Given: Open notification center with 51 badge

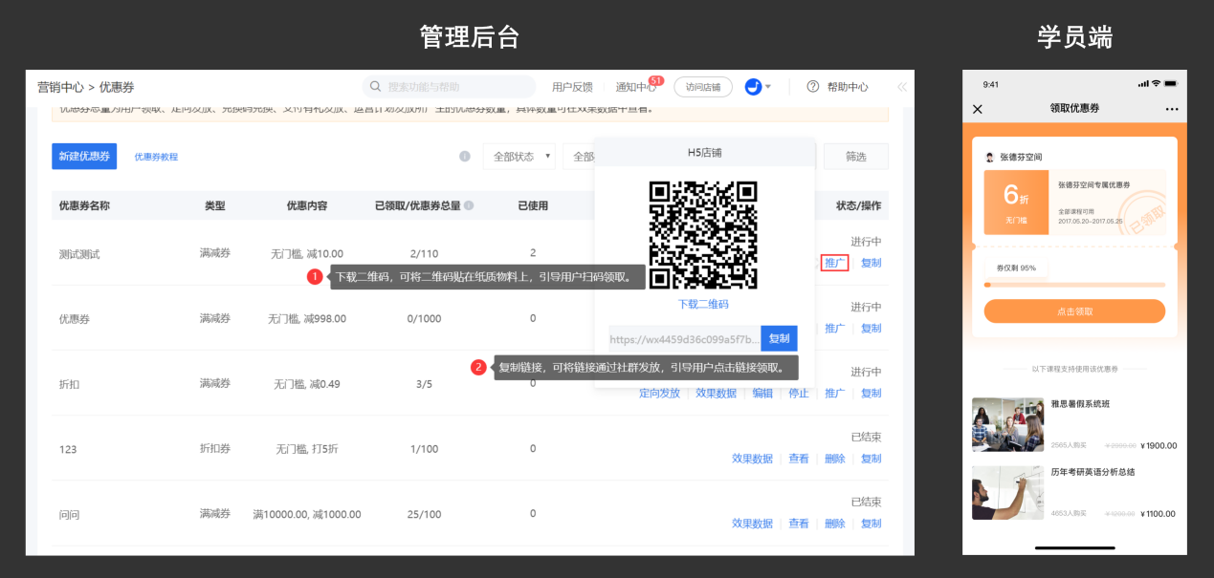Looking at the screenshot, I should [636, 87].
